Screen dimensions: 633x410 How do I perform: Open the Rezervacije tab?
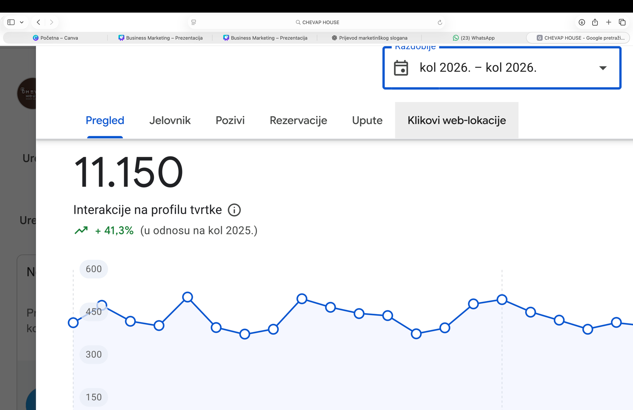pyautogui.click(x=298, y=120)
